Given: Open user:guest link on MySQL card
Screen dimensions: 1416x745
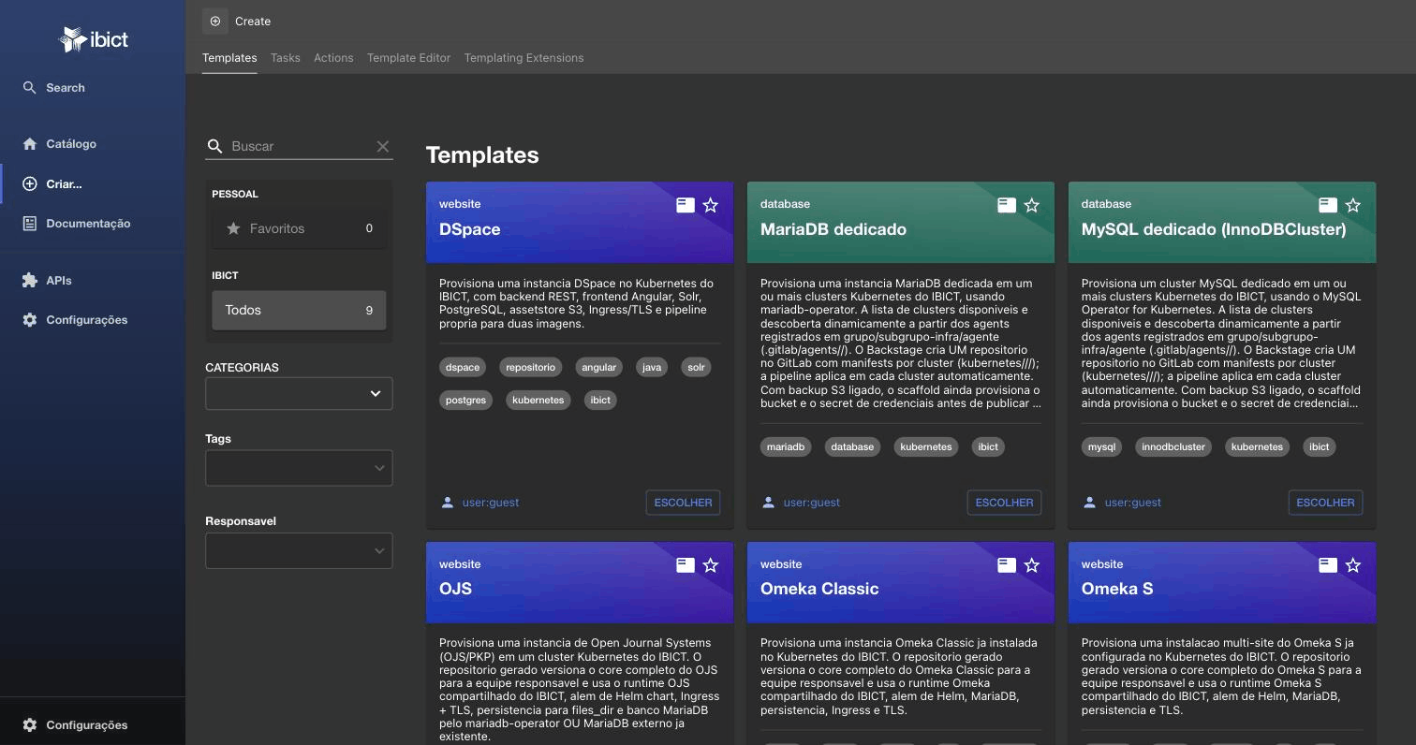Looking at the screenshot, I should pyautogui.click(x=1132, y=503).
